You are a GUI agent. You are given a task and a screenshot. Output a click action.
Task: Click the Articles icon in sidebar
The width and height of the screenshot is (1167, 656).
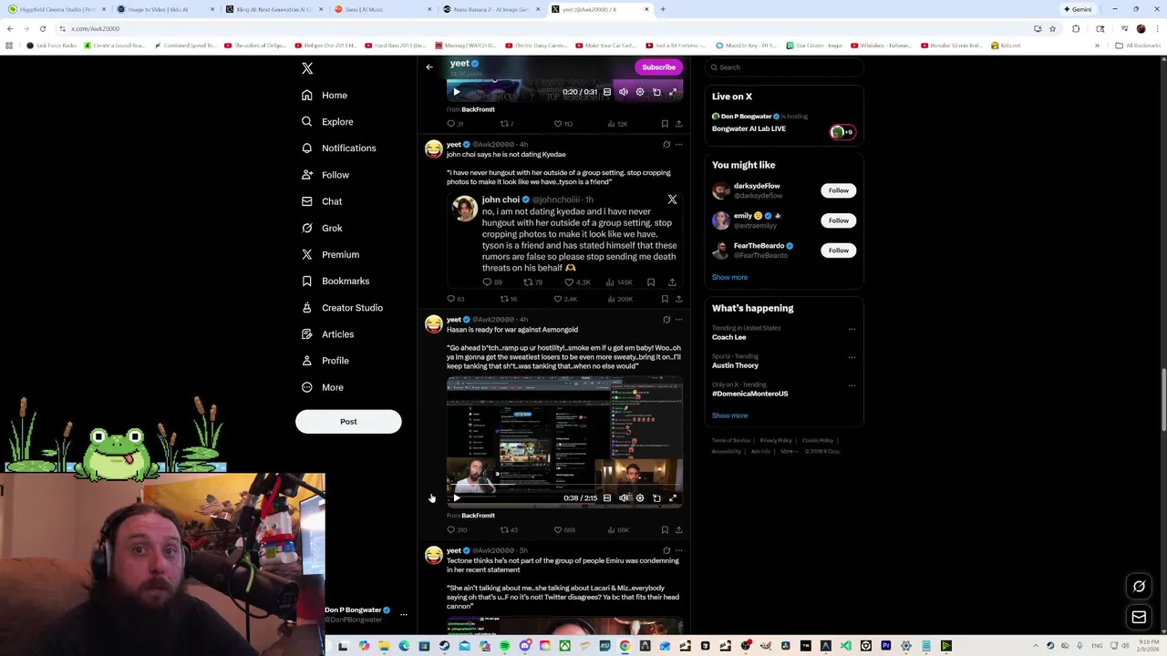pyautogui.click(x=307, y=333)
